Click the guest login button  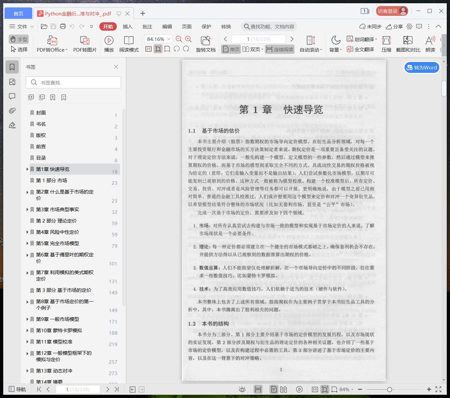[392, 11]
